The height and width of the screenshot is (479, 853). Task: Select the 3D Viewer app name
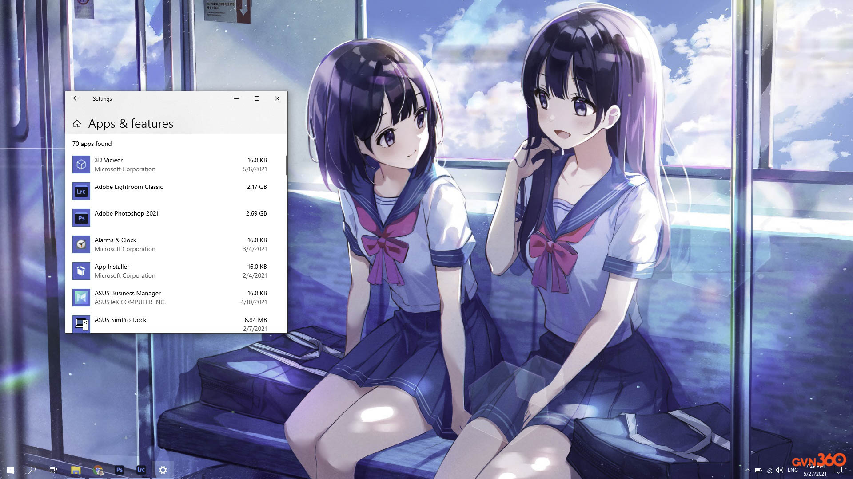(x=108, y=160)
